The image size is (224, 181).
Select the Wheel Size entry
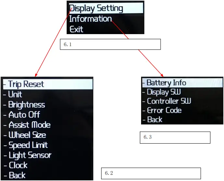coord(27,135)
